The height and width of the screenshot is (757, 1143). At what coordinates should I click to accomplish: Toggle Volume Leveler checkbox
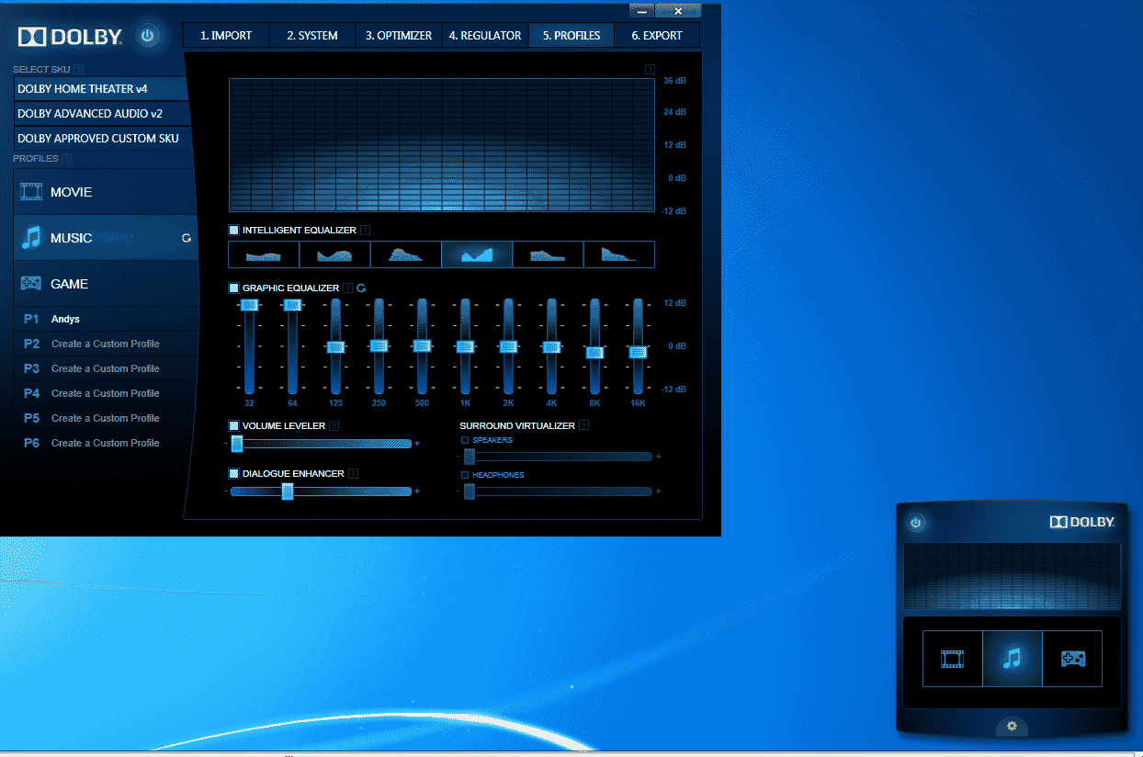233,425
